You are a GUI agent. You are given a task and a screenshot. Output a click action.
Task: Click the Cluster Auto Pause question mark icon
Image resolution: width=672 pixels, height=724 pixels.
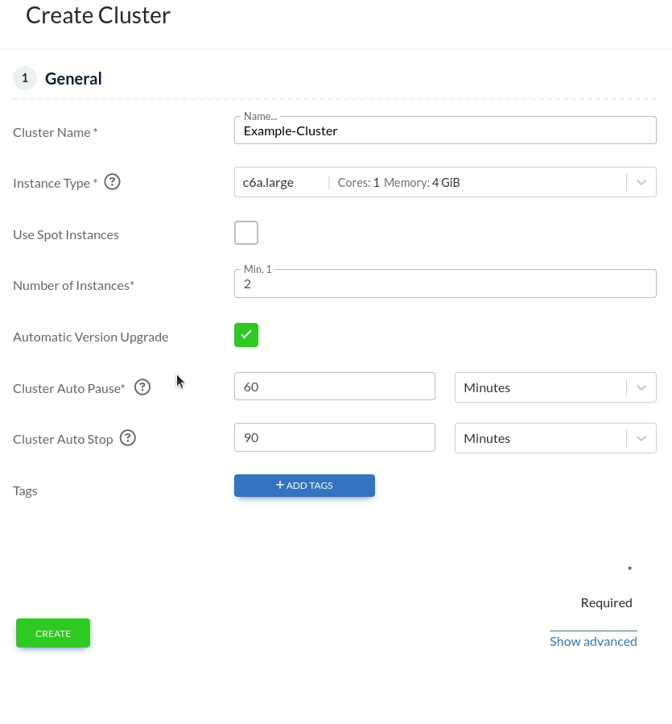pos(142,387)
